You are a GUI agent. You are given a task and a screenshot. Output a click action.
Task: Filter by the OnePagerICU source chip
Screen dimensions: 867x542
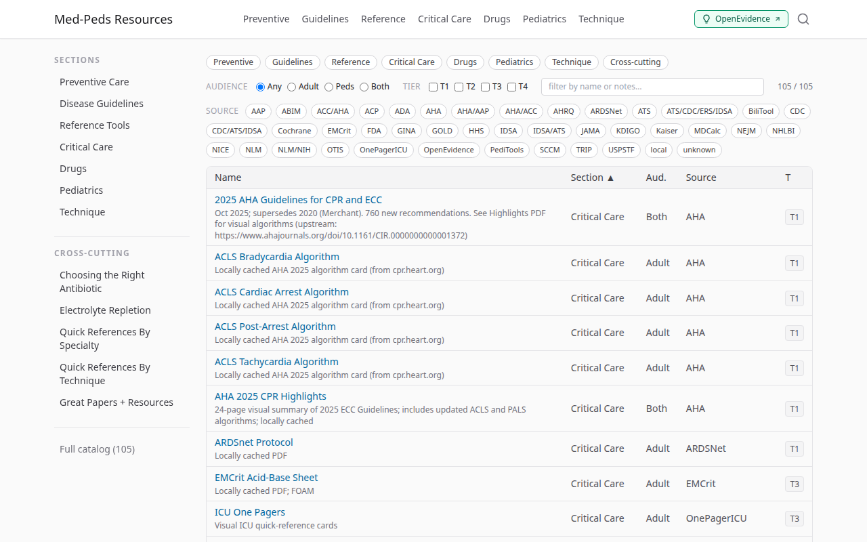383,150
